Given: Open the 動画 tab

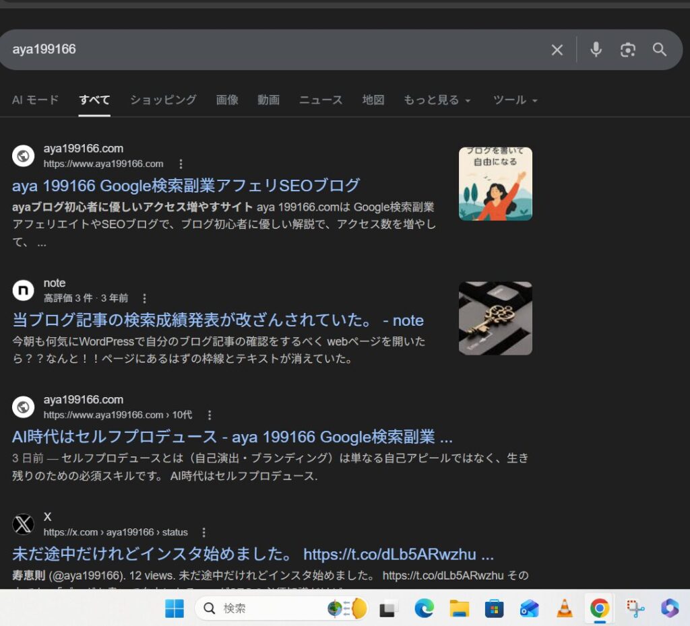Looking at the screenshot, I should coord(268,100).
